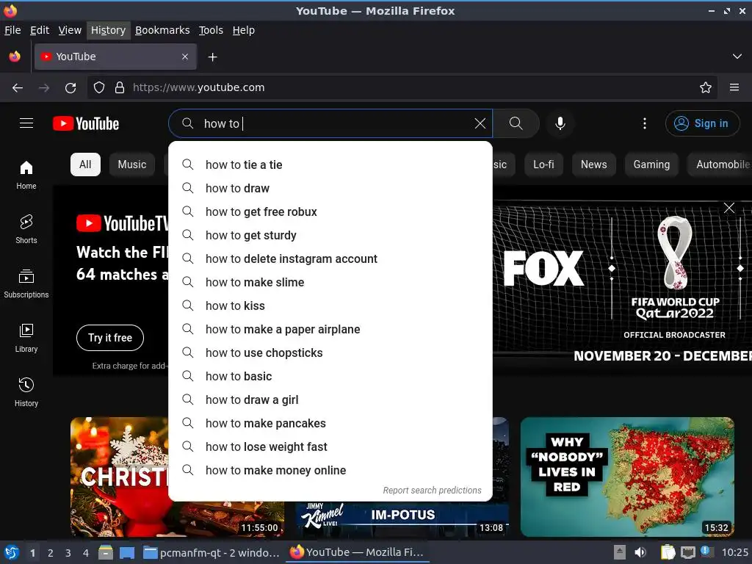This screenshot has height=564, width=752.
Task: Choose suggestion 'how to get free robux'
Action: point(330,211)
